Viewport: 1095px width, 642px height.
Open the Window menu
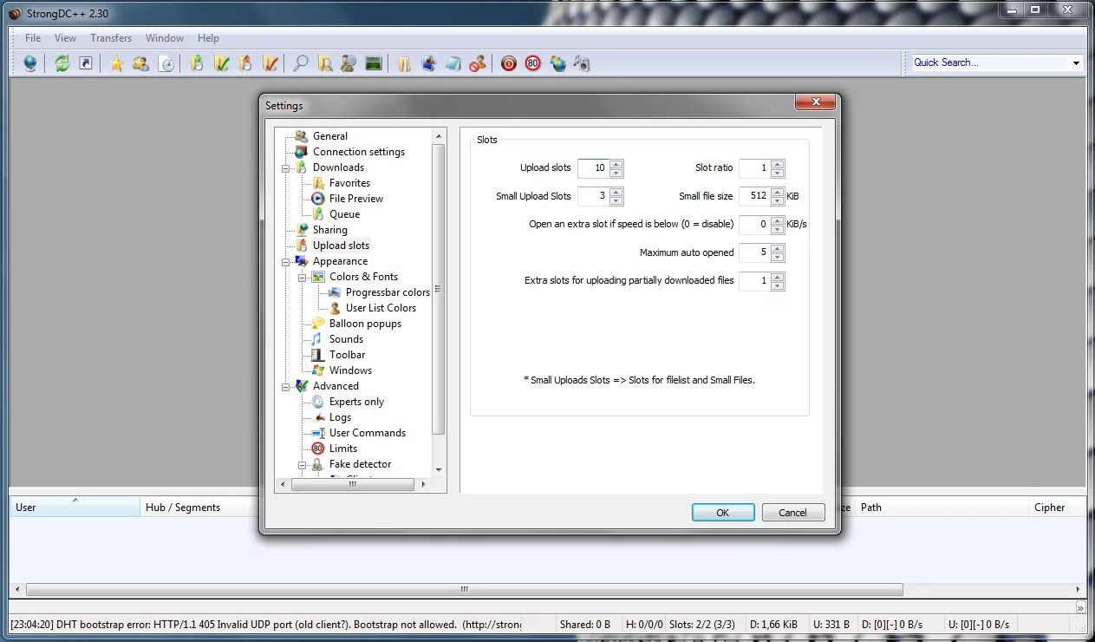point(165,38)
